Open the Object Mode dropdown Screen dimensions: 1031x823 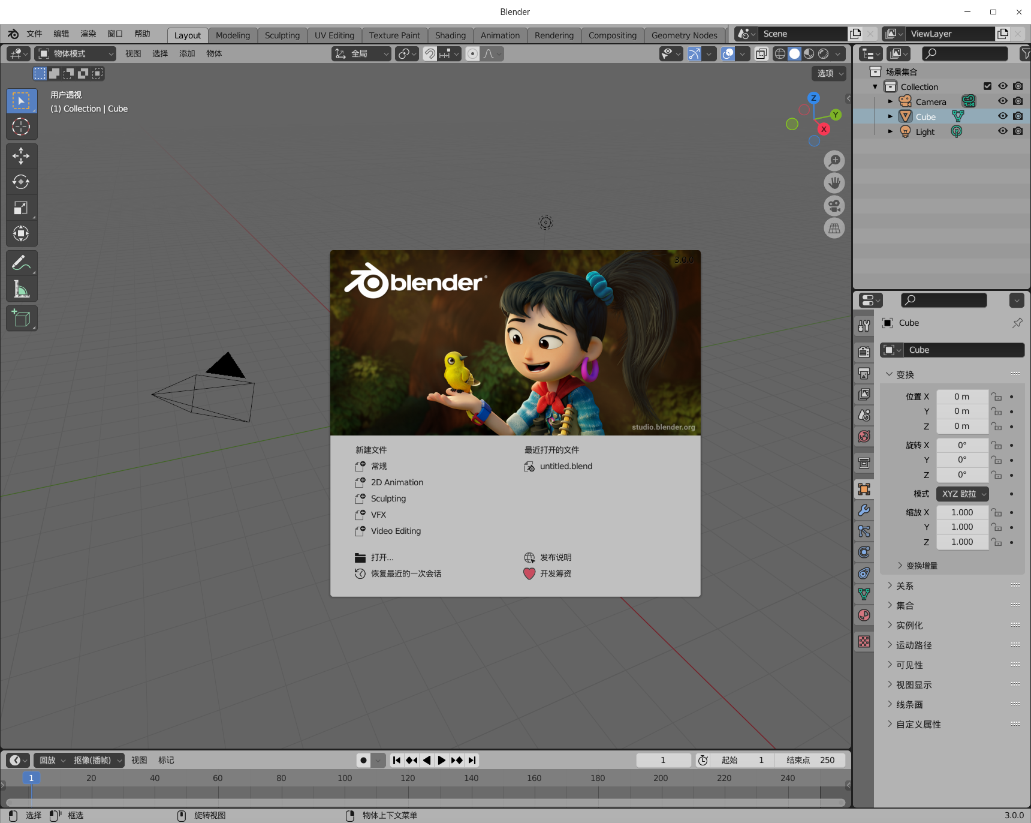point(76,54)
